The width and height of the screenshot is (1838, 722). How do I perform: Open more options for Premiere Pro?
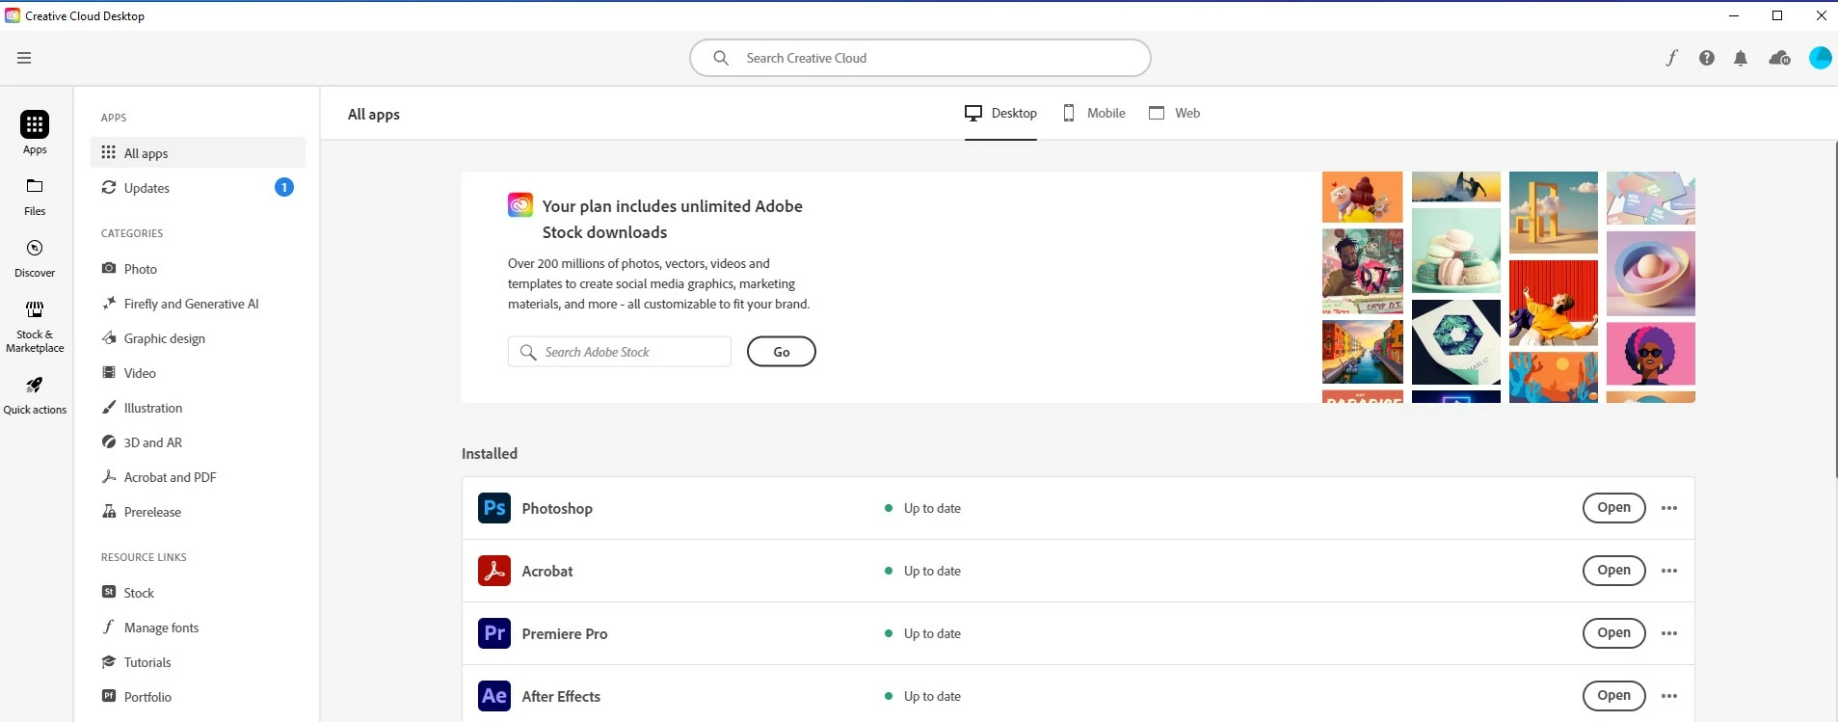coord(1669,633)
